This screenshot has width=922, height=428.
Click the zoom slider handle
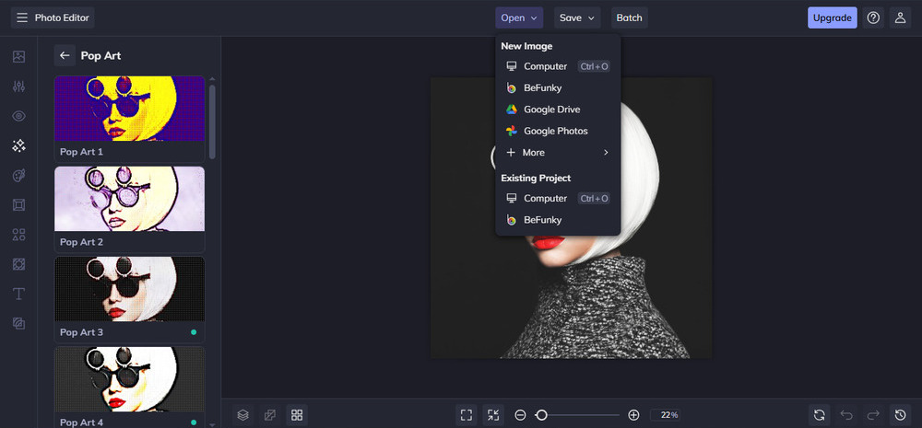pyautogui.click(x=542, y=415)
